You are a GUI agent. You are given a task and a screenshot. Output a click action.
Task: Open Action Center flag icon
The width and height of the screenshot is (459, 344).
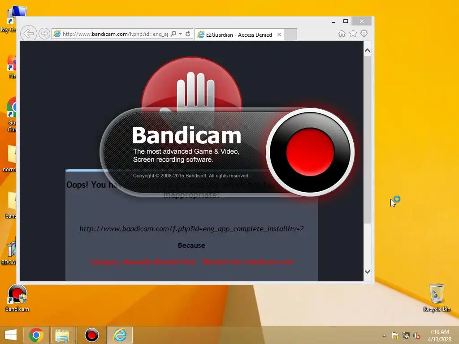(x=395, y=335)
